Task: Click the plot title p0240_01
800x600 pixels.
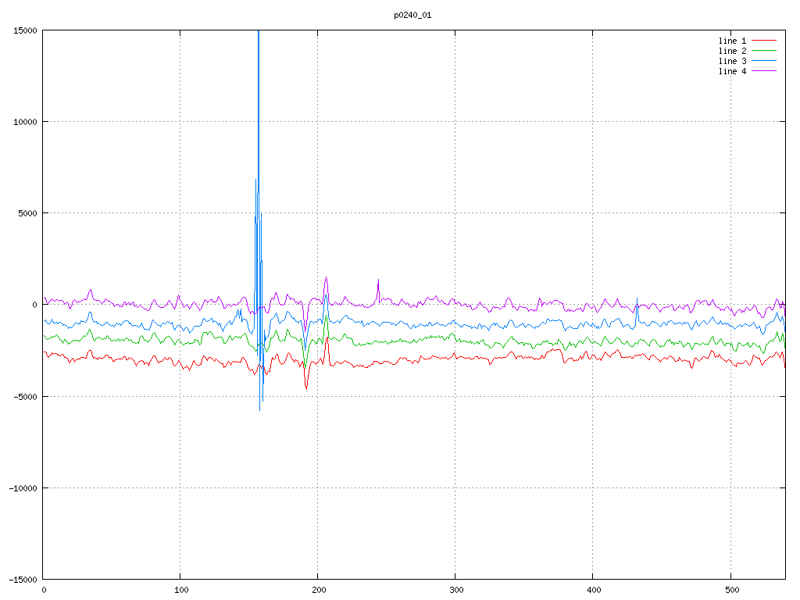Action: click(x=412, y=16)
